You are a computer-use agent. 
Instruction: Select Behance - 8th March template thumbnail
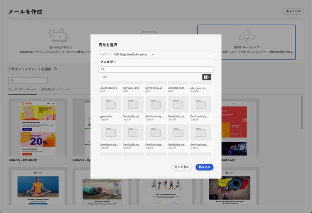click(38, 127)
